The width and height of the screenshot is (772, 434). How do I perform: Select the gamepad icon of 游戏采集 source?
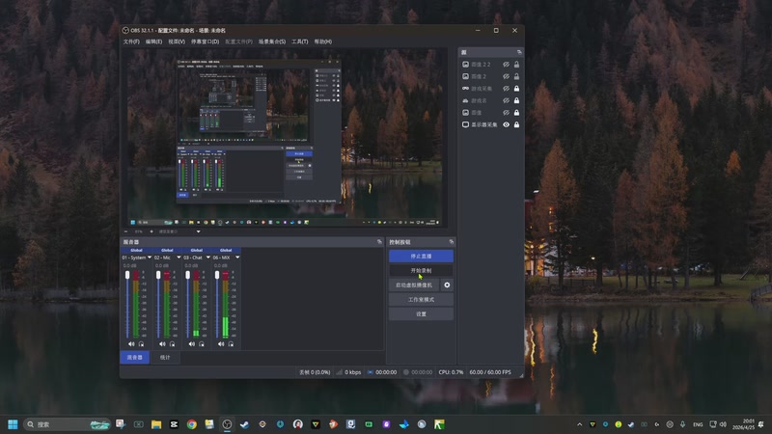click(465, 88)
